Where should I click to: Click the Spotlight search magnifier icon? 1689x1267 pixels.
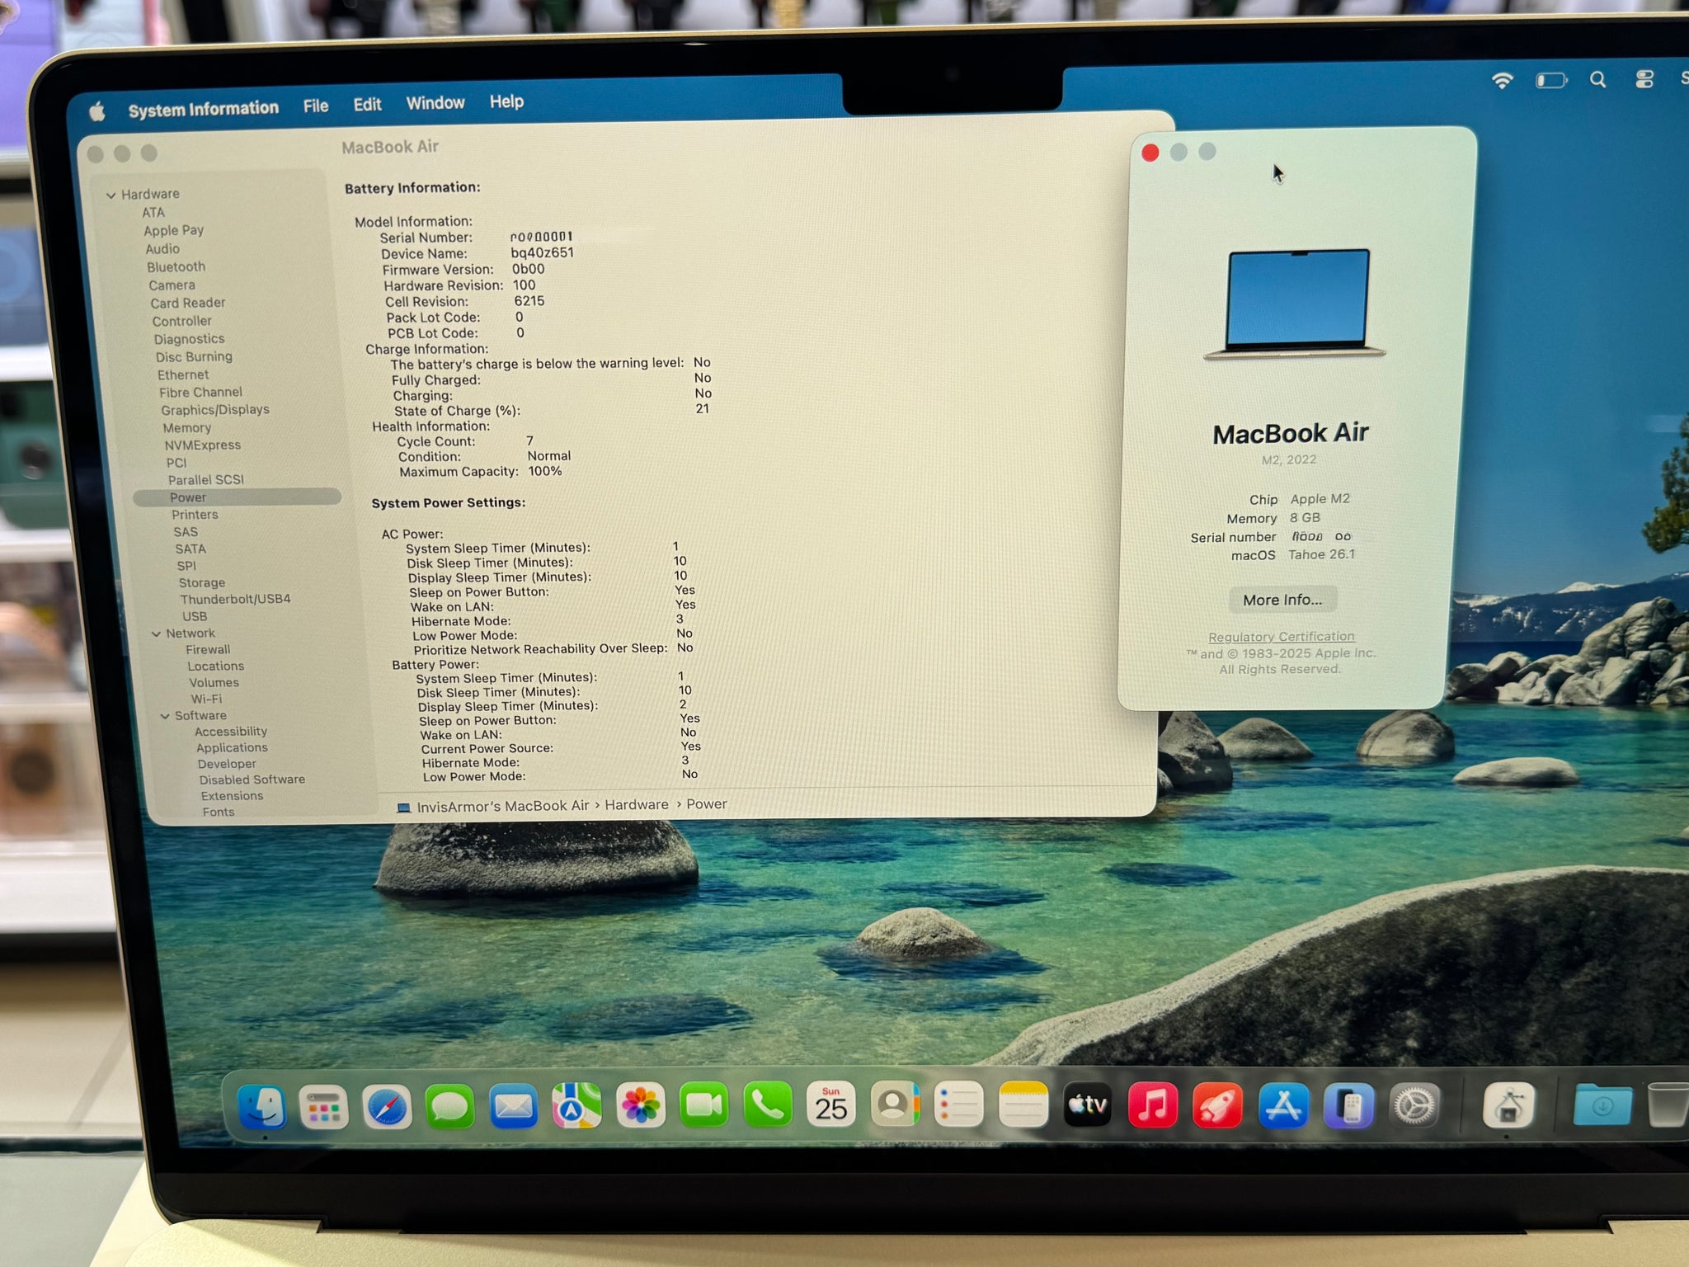[1597, 80]
